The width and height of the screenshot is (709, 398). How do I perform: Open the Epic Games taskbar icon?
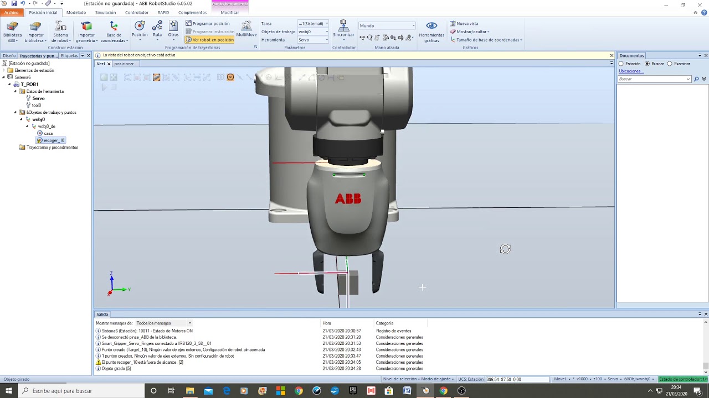(x=353, y=391)
